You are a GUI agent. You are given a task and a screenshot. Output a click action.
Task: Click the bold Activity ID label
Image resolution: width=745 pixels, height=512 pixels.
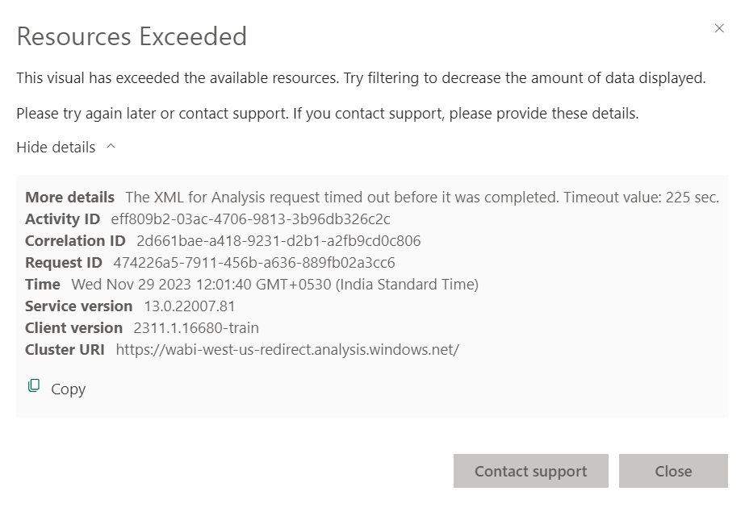(63, 219)
